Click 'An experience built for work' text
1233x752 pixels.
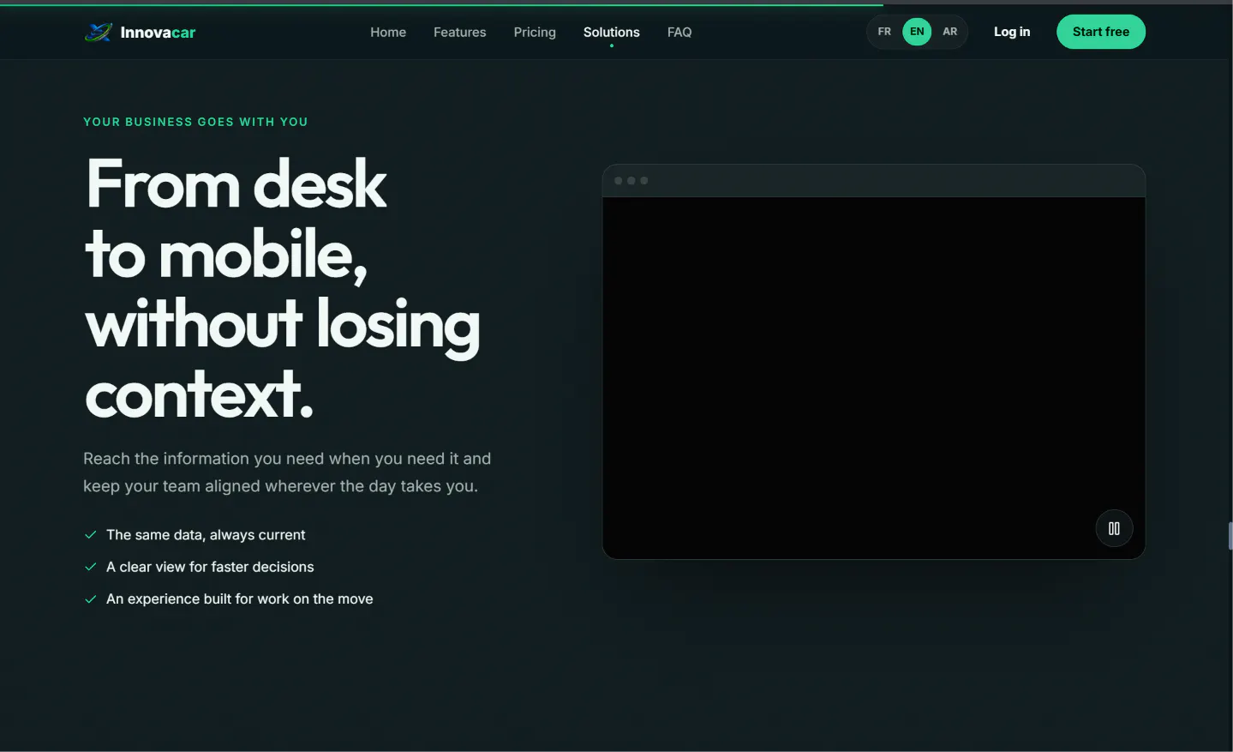tap(240, 599)
